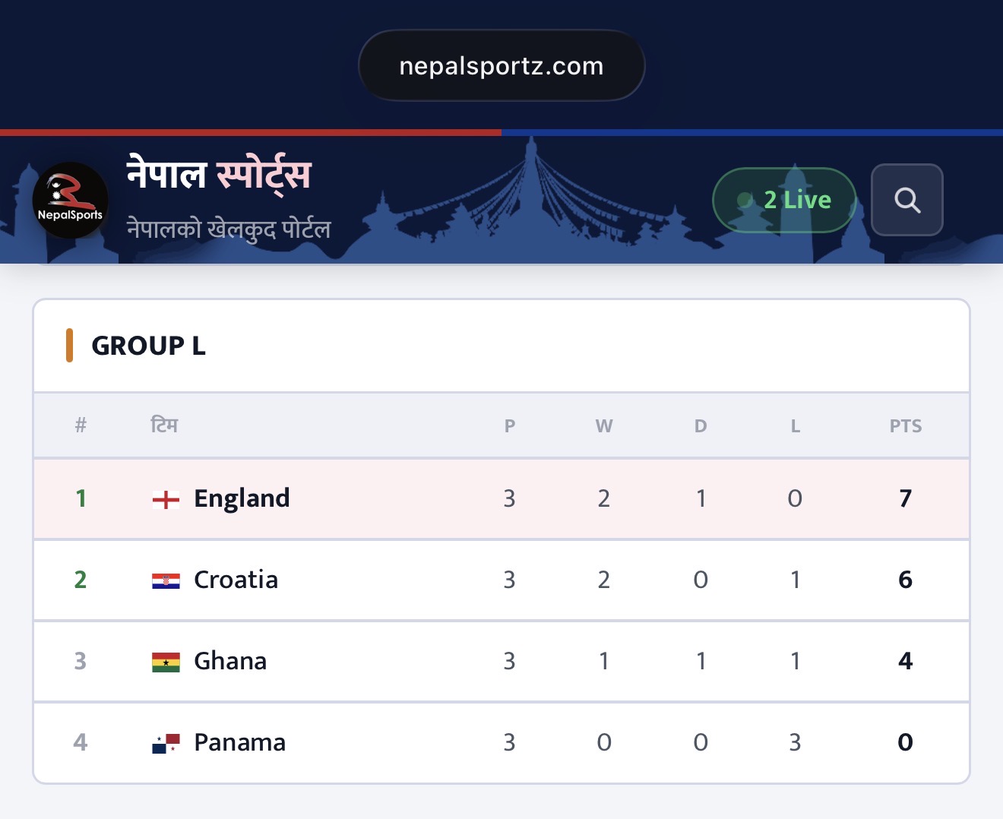Click the NepalSports round logo
The width and height of the screenshot is (1003, 819).
(x=71, y=201)
